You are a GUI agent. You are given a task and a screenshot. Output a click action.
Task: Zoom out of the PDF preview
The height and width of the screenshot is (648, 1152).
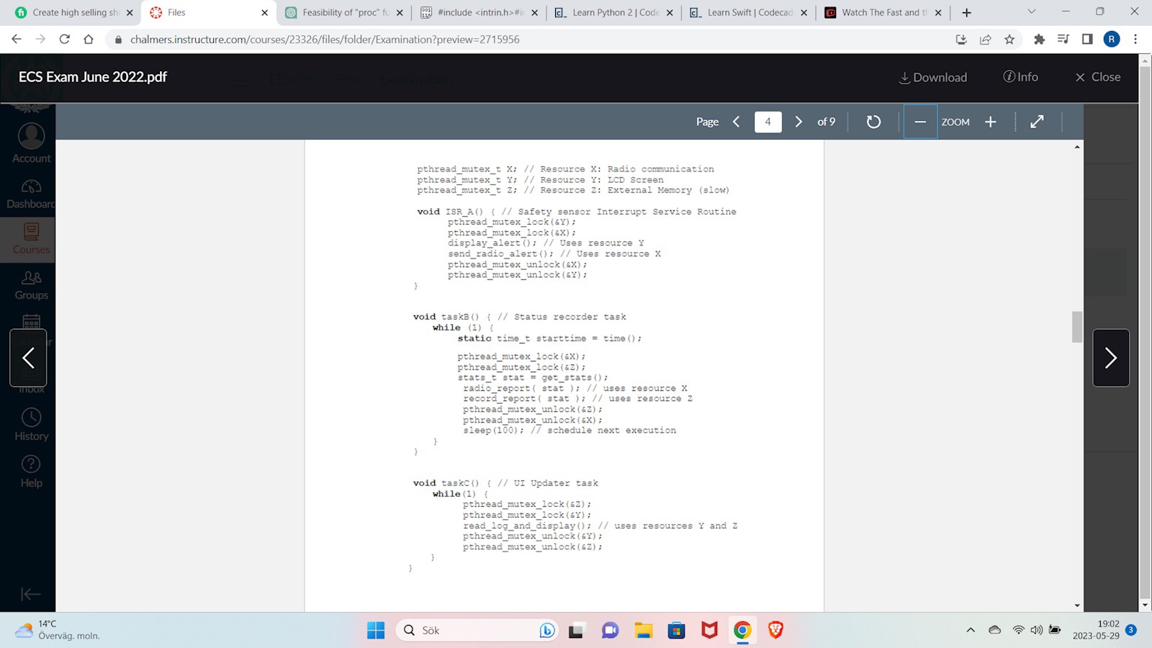919,122
